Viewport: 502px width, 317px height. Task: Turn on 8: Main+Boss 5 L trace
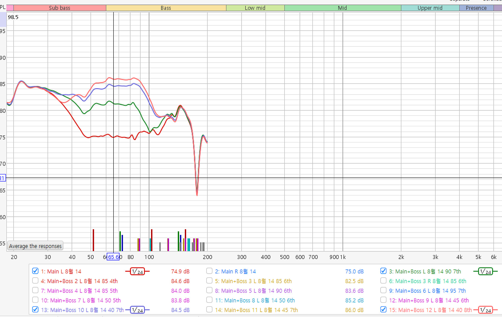[x=209, y=290]
